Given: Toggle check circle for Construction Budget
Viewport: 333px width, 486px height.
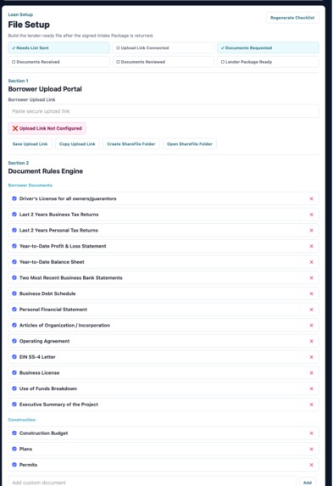Looking at the screenshot, I should [14, 433].
